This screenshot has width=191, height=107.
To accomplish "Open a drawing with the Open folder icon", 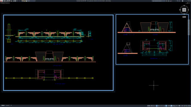I will point(6,1).
